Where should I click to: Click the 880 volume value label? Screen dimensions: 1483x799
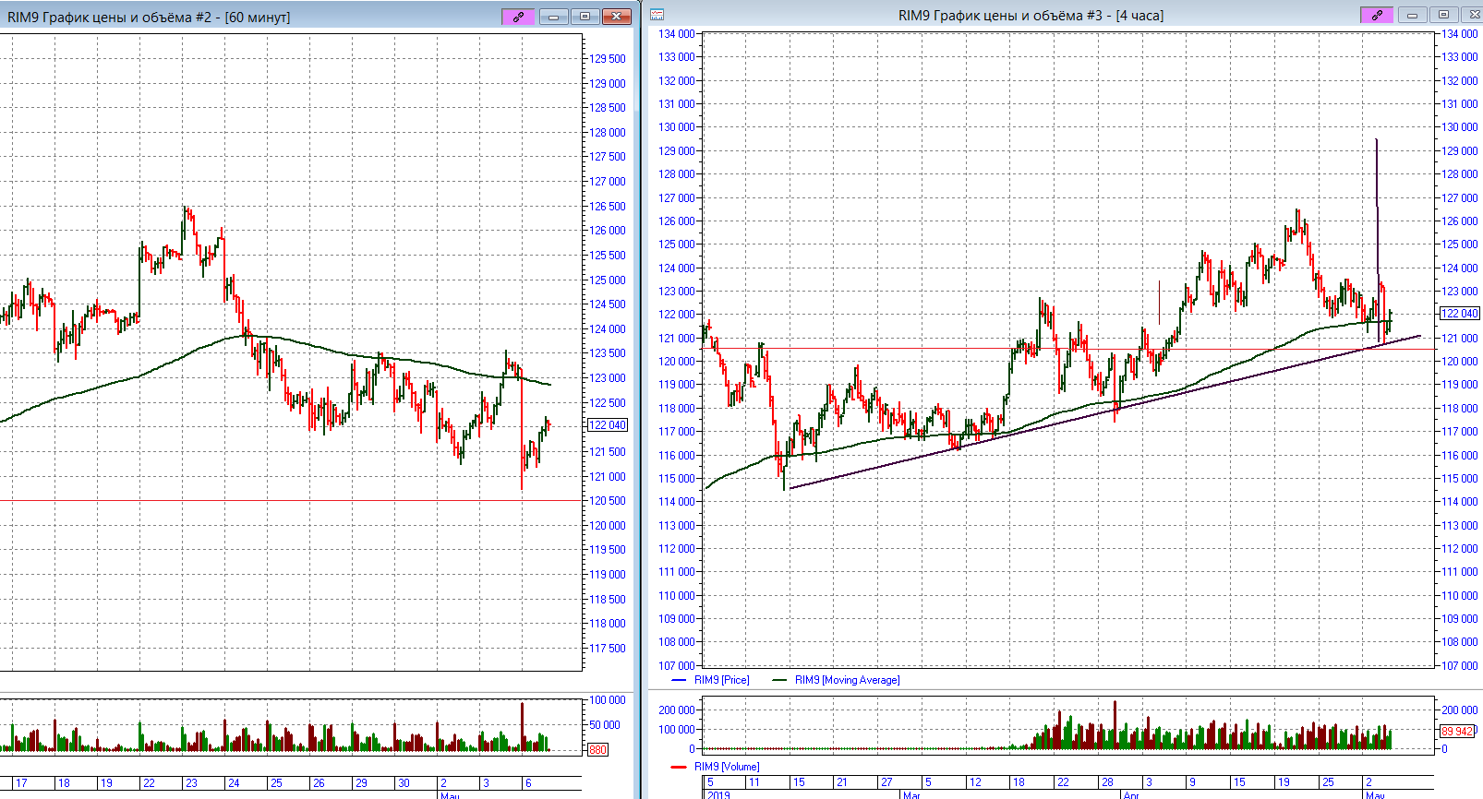[x=597, y=750]
